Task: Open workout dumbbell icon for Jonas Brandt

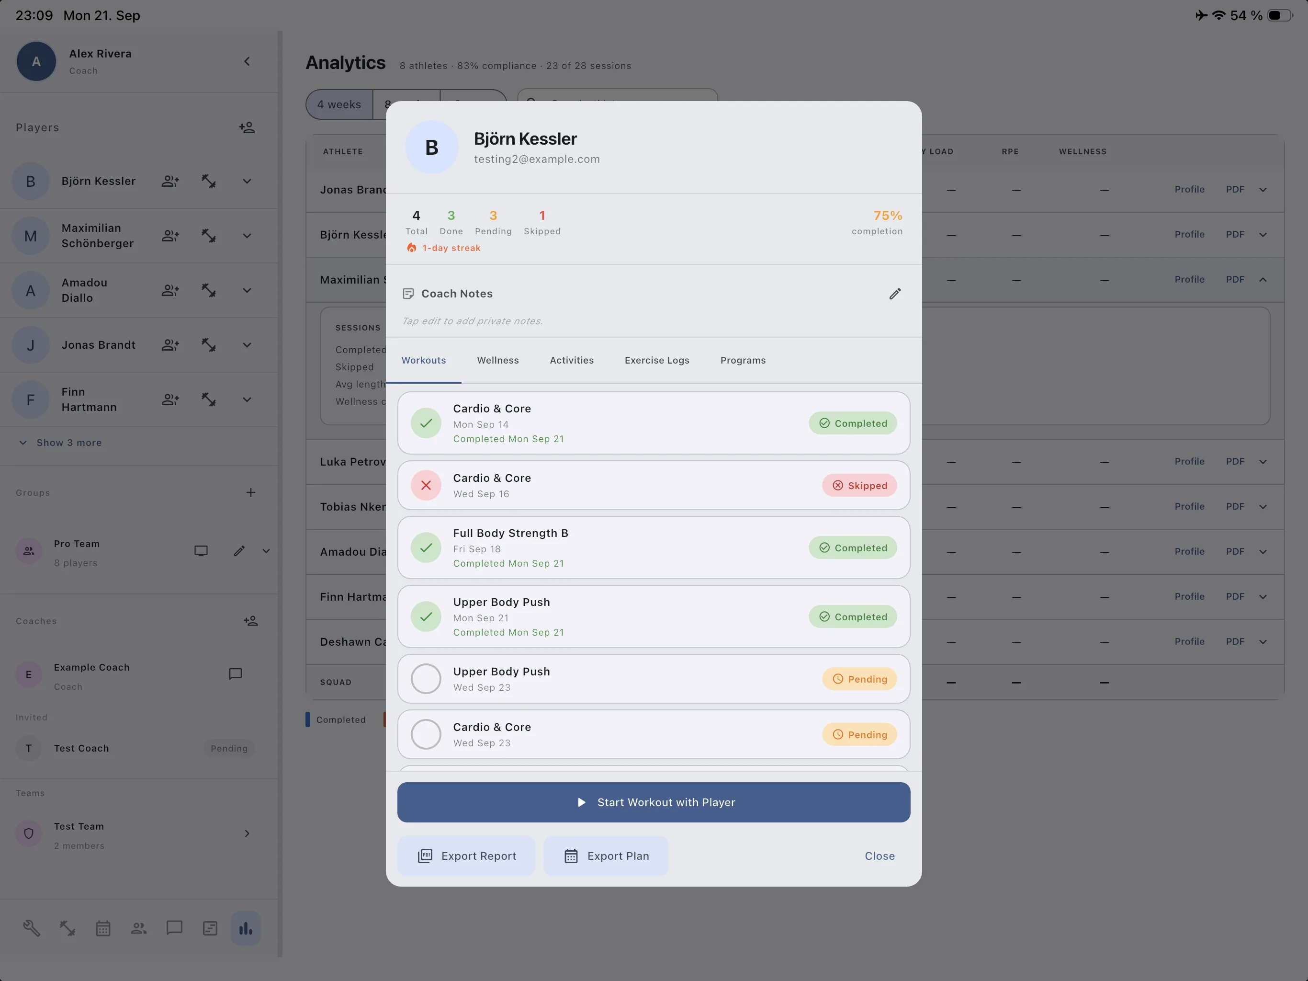Action: coord(208,345)
